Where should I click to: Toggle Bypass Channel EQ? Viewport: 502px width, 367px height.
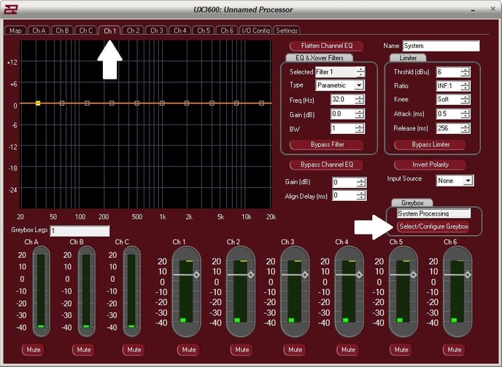(327, 165)
